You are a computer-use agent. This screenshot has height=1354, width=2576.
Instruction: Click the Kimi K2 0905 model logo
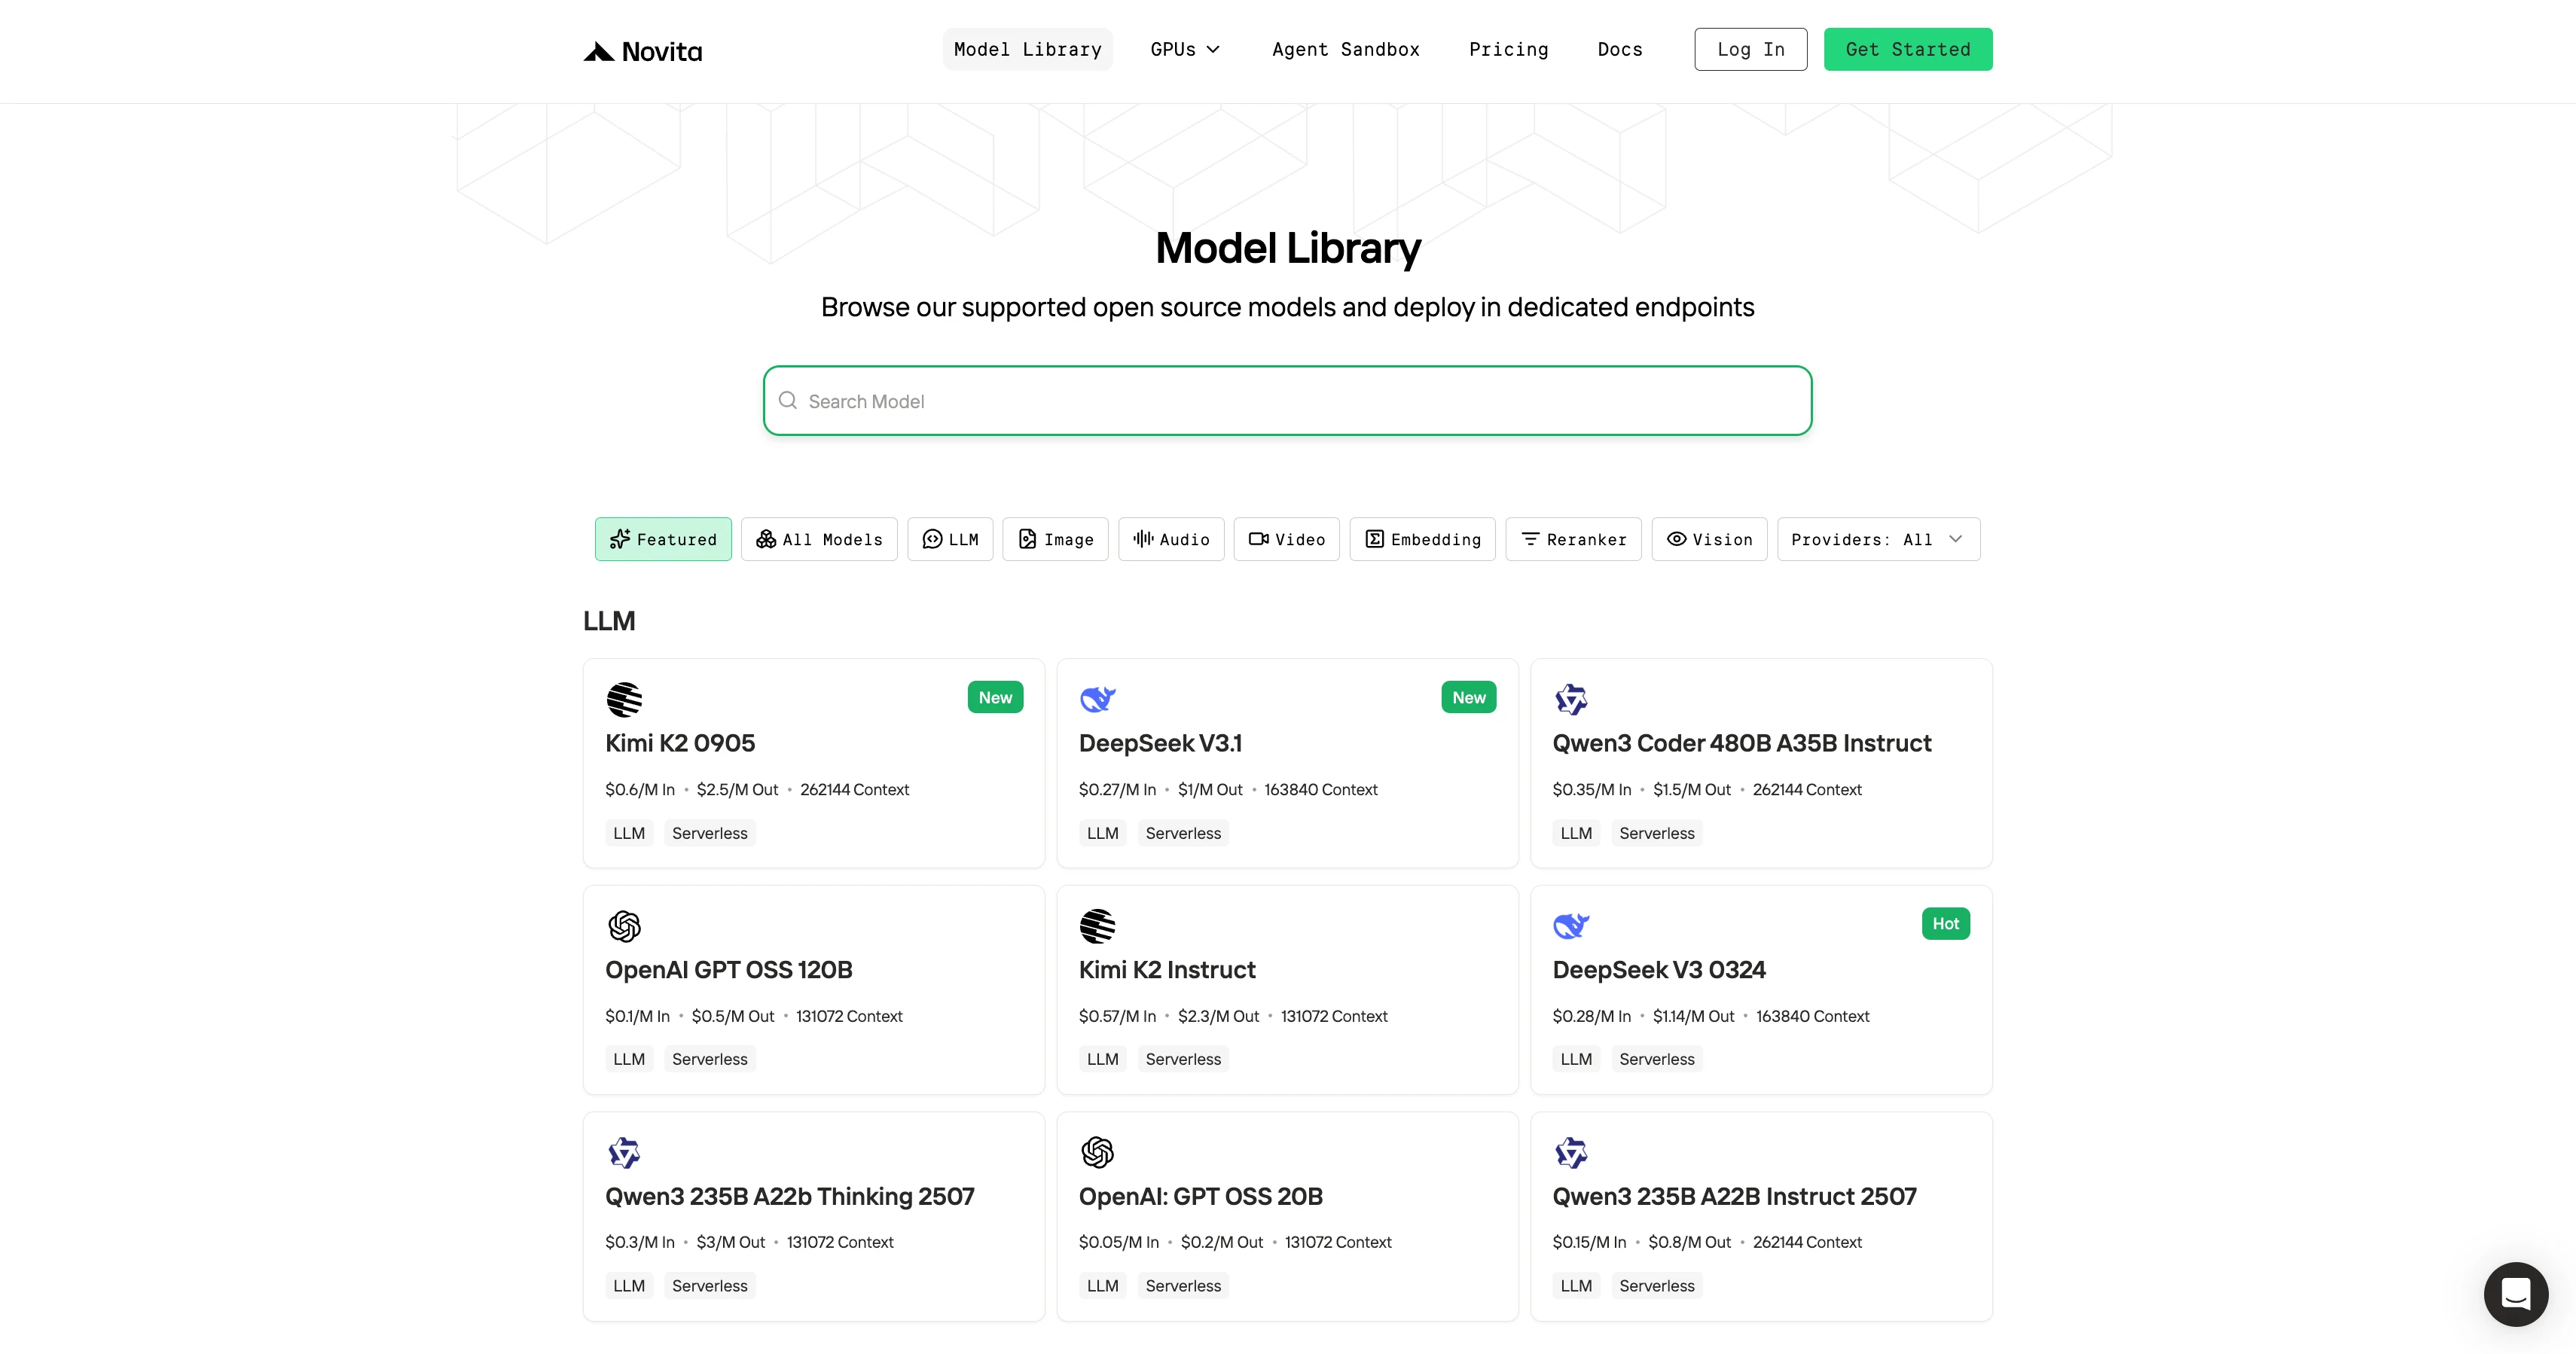point(624,699)
